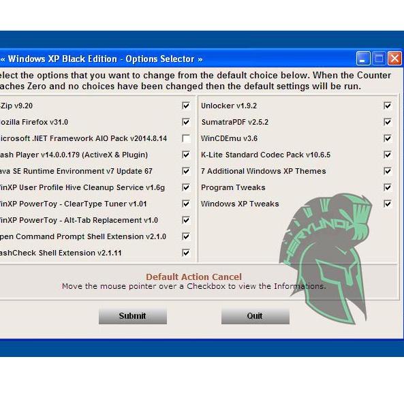
Task: Click the Program Tweaks label
Action: coord(233,187)
